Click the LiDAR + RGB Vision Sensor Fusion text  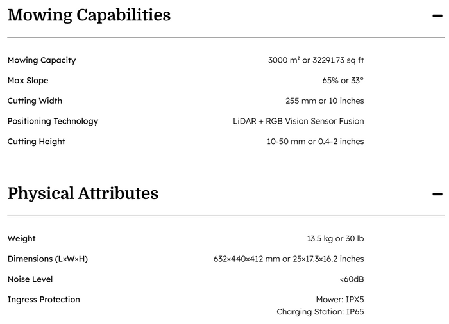point(298,121)
